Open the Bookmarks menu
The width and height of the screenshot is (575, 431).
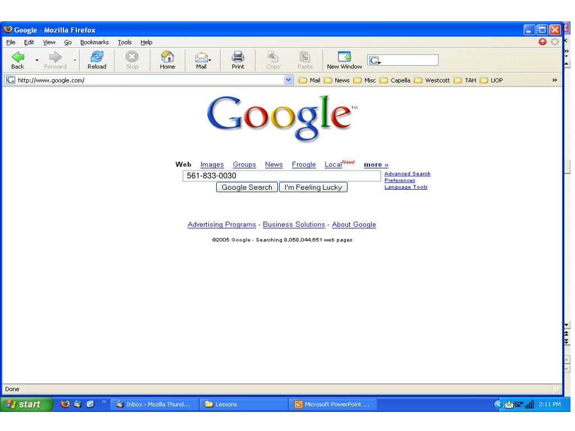click(94, 42)
